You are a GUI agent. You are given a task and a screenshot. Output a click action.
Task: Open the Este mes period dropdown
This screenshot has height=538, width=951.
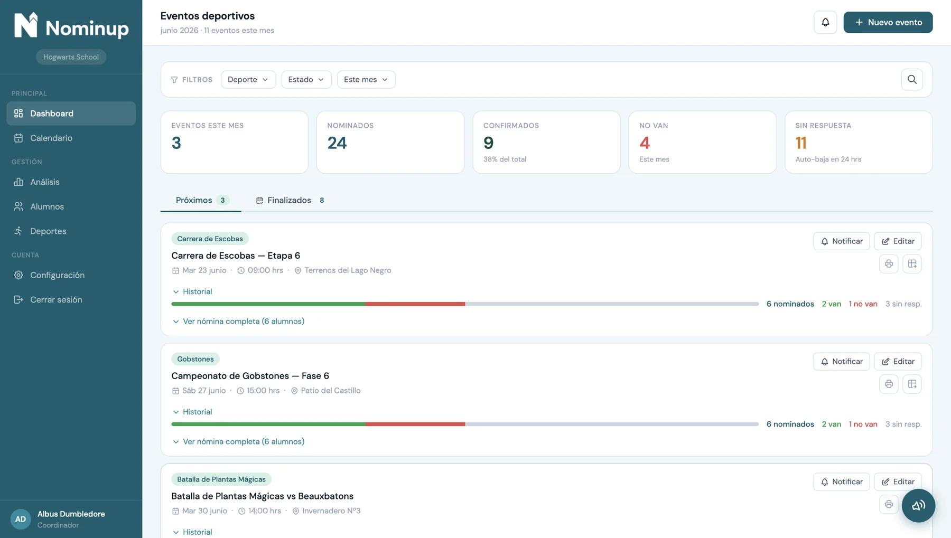(366, 80)
